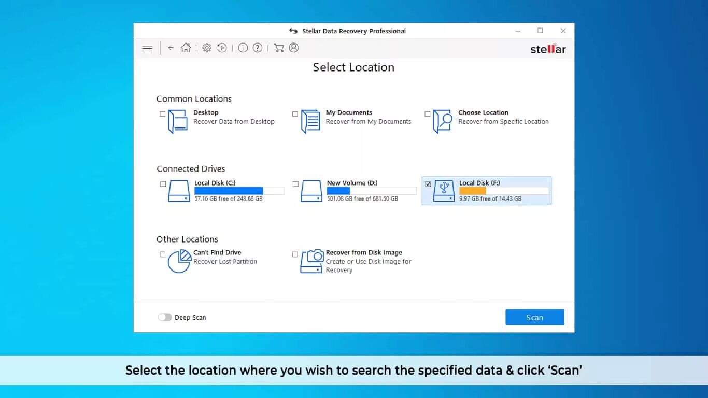Click the New Volume (D:) drive icon

point(311,191)
